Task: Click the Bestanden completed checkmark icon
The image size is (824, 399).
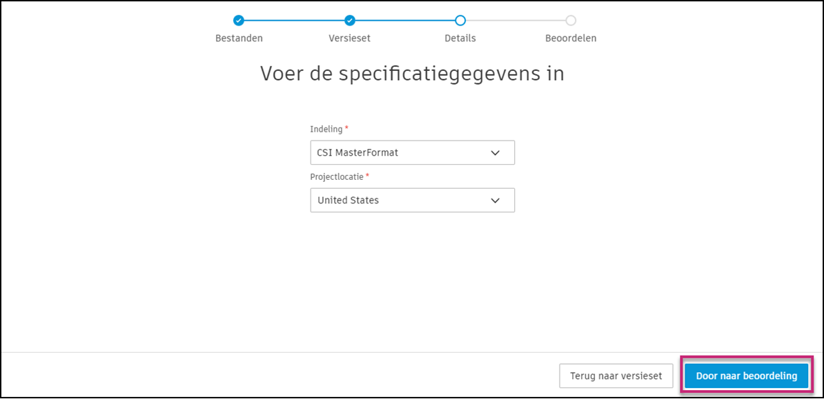Action: click(x=239, y=21)
